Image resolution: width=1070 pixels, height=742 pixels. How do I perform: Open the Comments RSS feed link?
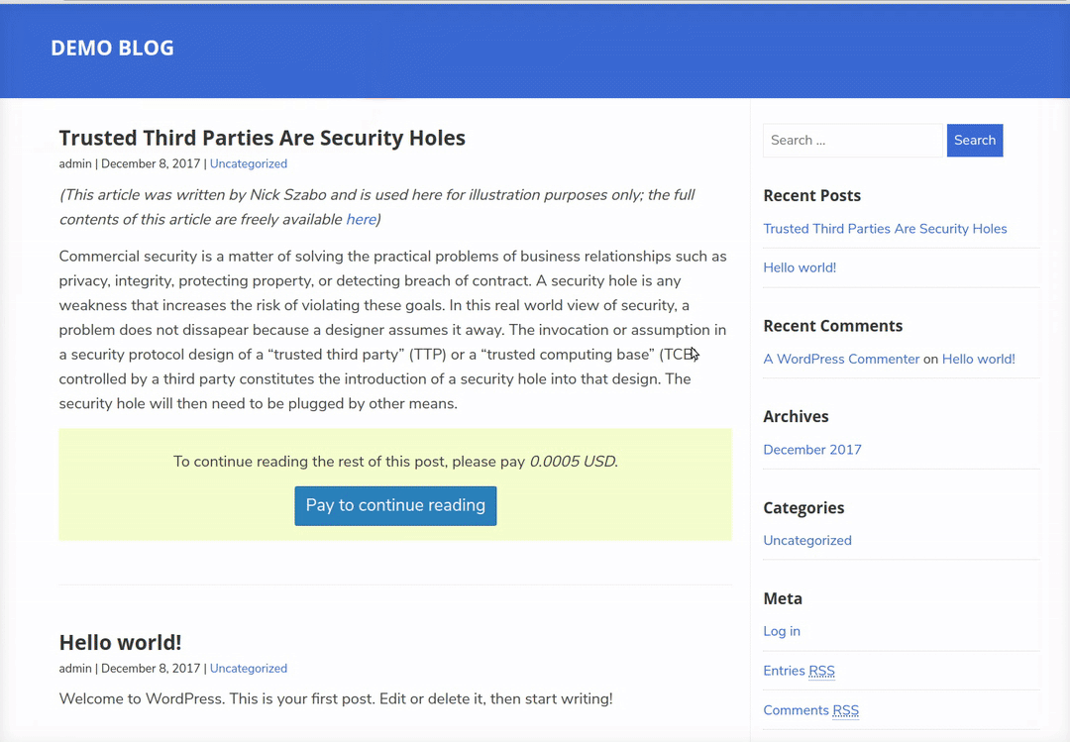[810, 710]
